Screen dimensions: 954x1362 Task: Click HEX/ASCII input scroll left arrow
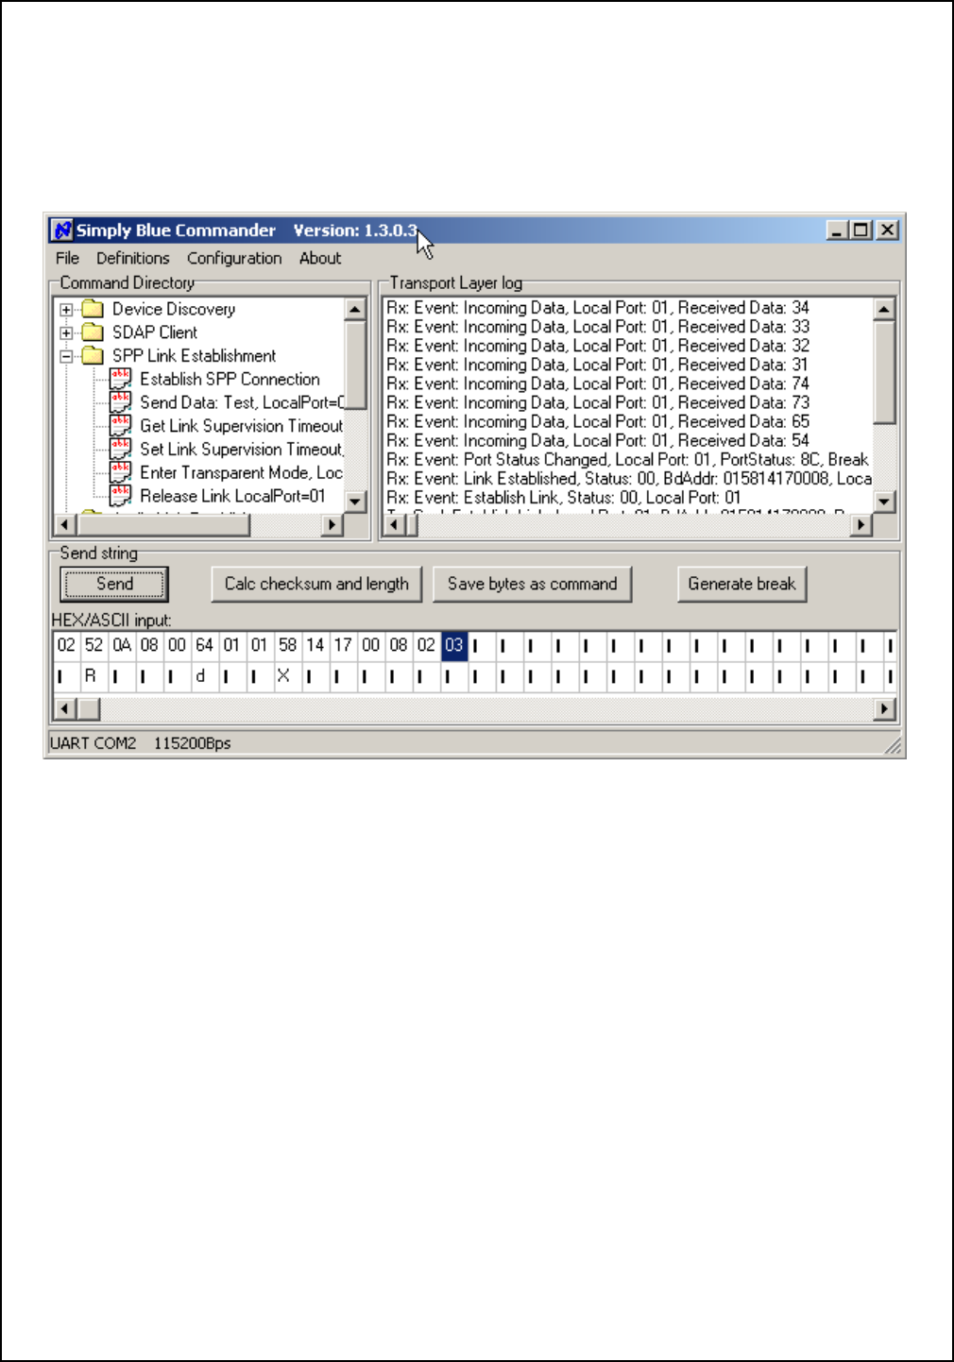(63, 708)
